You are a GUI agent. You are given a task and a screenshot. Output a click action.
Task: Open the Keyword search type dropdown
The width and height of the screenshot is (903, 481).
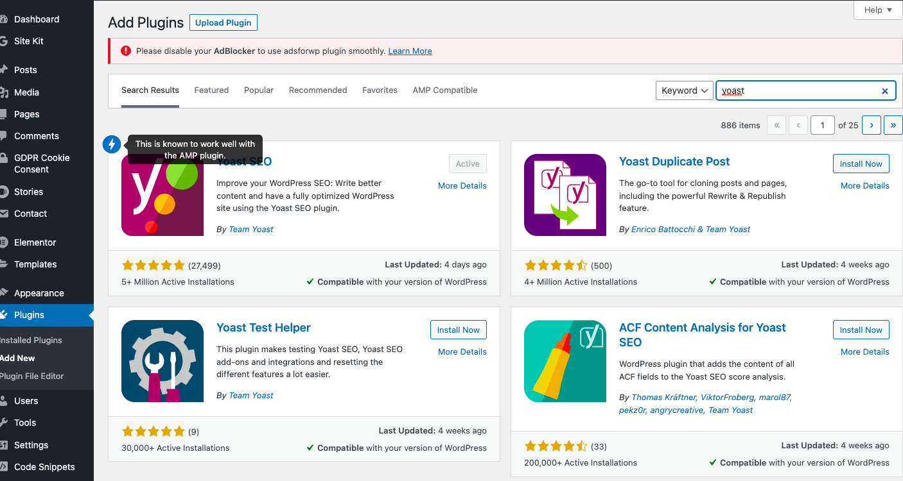click(685, 90)
